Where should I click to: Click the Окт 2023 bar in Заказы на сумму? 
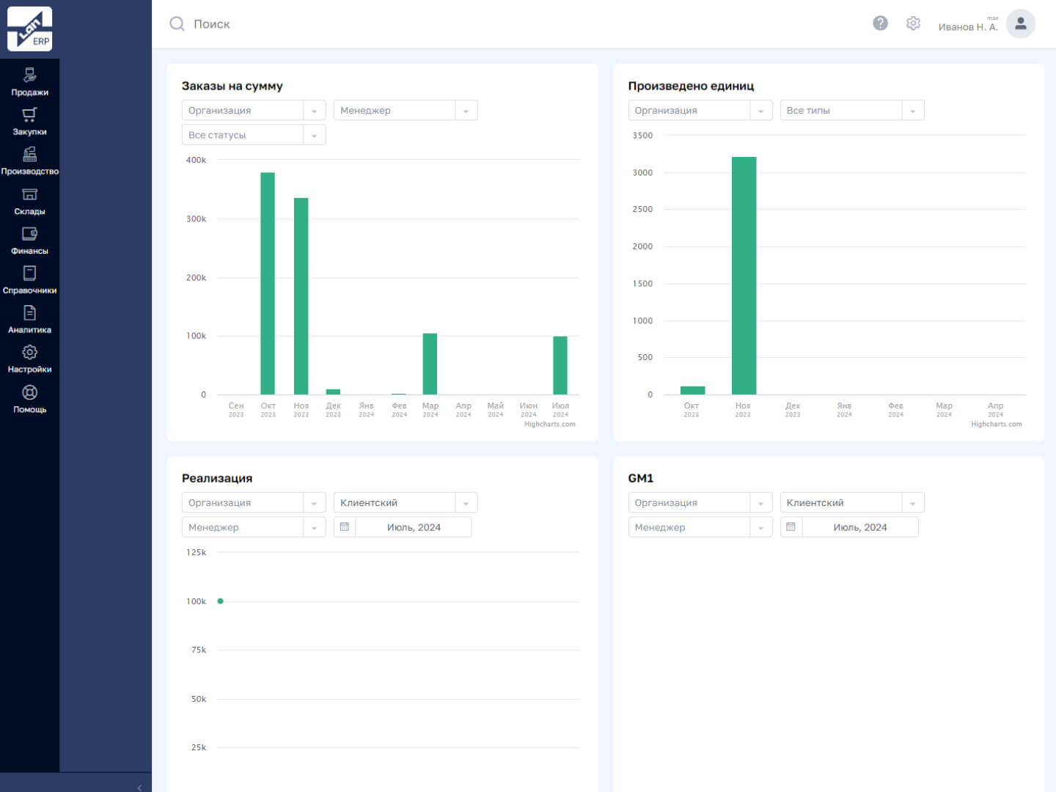coord(268,284)
